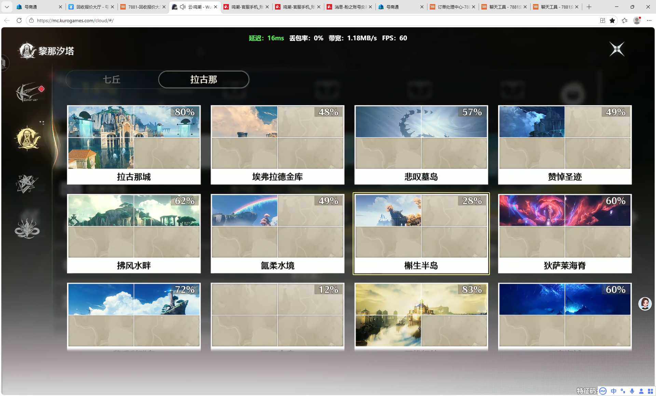Open the 氤柔水境 area card

[277, 234]
